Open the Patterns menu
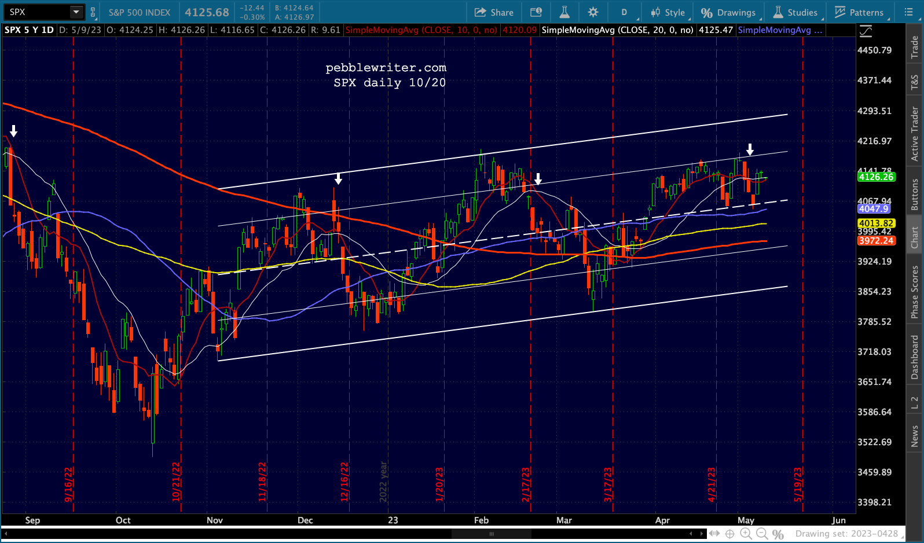 [x=859, y=12]
